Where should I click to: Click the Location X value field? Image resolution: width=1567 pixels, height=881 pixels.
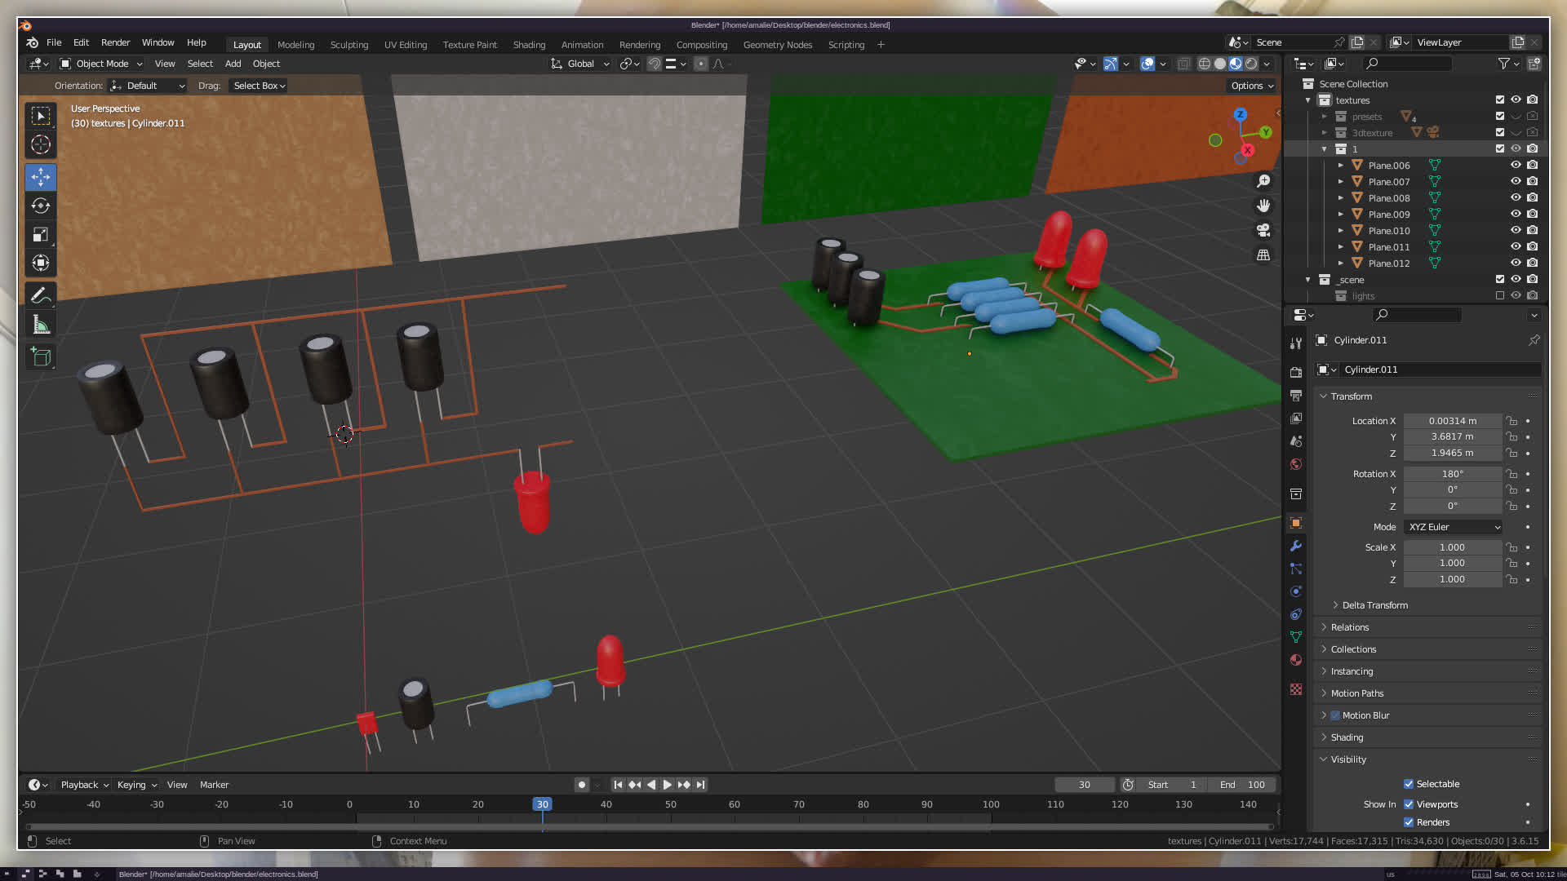(1452, 421)
